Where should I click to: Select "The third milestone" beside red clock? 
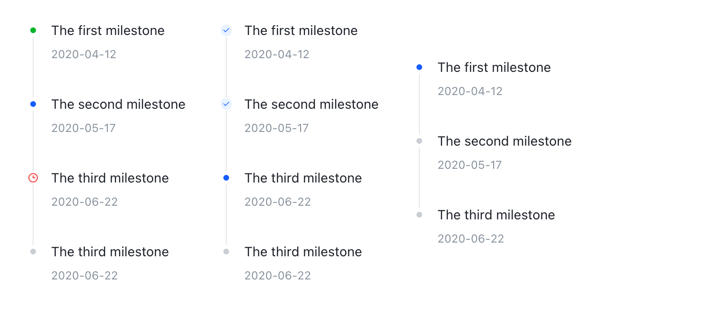click(110, 178)
